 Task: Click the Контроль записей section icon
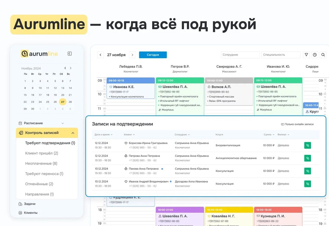[x=21, y=133]
